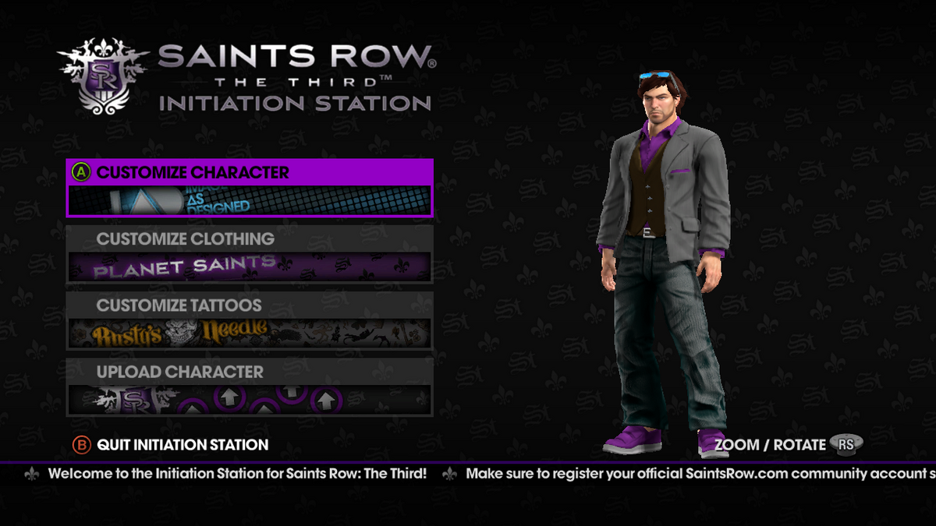Click the red B button icon
The height and width of the screenshot is (526, 936).
81,445
